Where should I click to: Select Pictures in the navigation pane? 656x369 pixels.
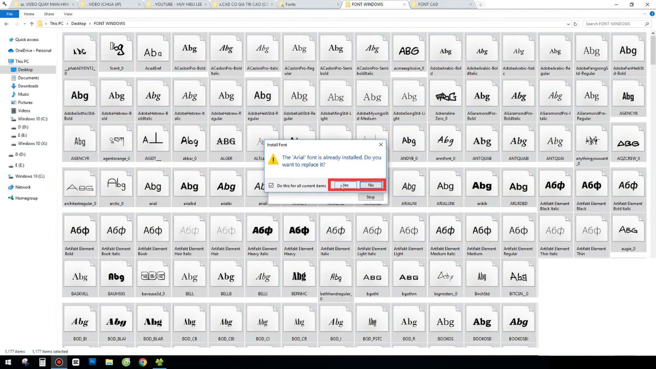coord(25,102)
